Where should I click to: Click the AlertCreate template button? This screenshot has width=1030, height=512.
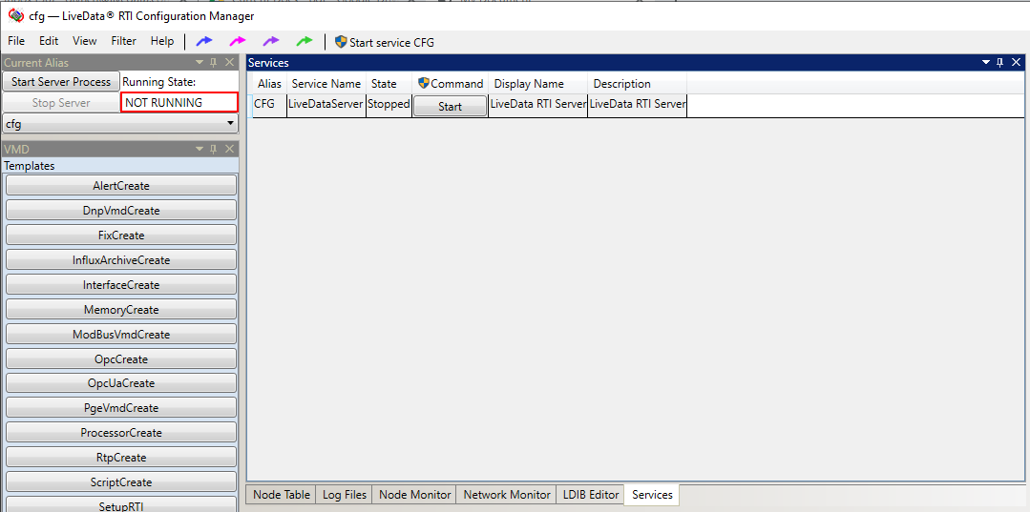pyautogui.click(x=121, y=186)
